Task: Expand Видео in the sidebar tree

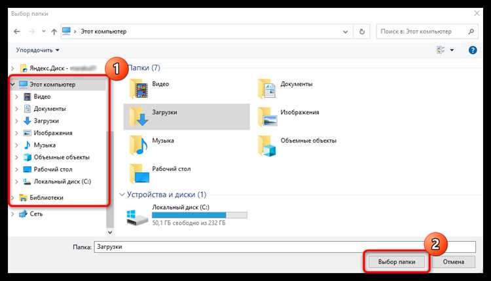Action: tap(16, 96)
